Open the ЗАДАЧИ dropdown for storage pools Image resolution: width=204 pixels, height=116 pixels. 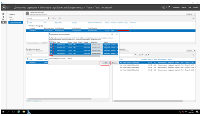point(191,14)
